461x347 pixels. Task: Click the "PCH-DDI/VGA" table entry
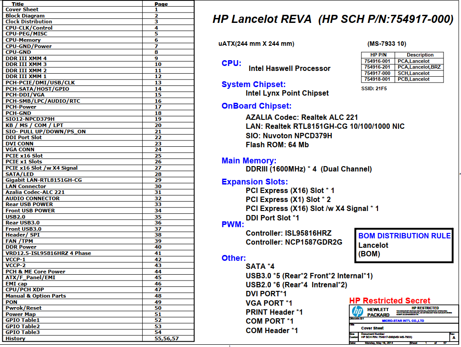[x=25, y=94]
